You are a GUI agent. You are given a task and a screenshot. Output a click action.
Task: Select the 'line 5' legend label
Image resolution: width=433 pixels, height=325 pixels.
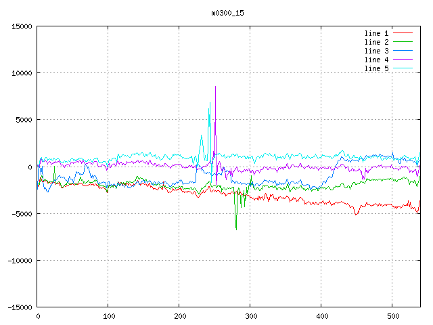[x=376, y=68]
